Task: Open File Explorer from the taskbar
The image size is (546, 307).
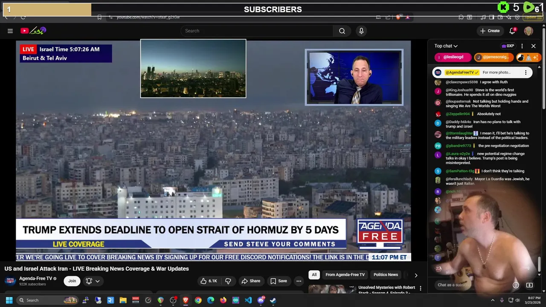Action: 123,300
